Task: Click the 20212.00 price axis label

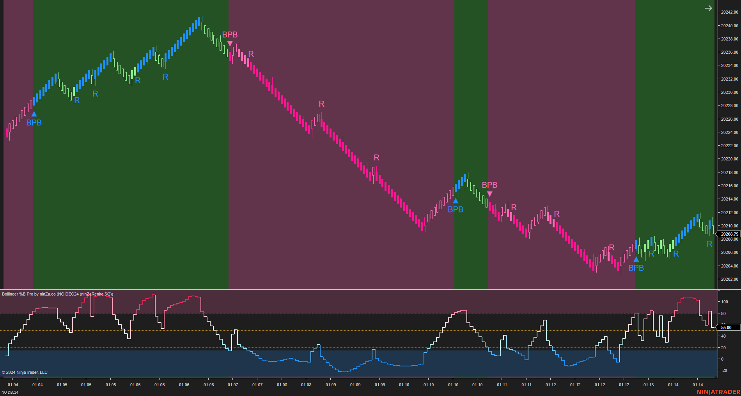Action: pyautogui.click(x=729, y=213)
